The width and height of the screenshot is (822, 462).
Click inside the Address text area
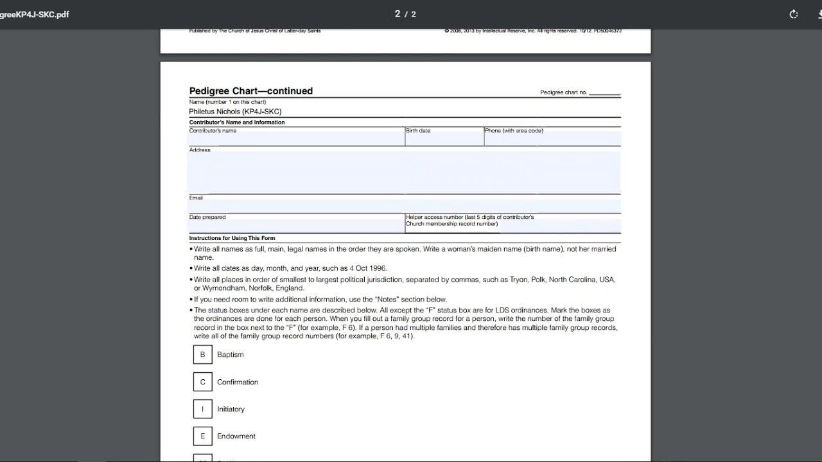point(405,172)
